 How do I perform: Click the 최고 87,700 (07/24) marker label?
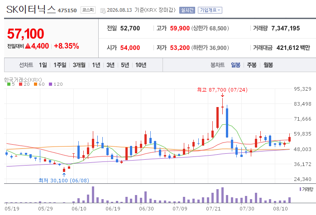tap(222, 90)
